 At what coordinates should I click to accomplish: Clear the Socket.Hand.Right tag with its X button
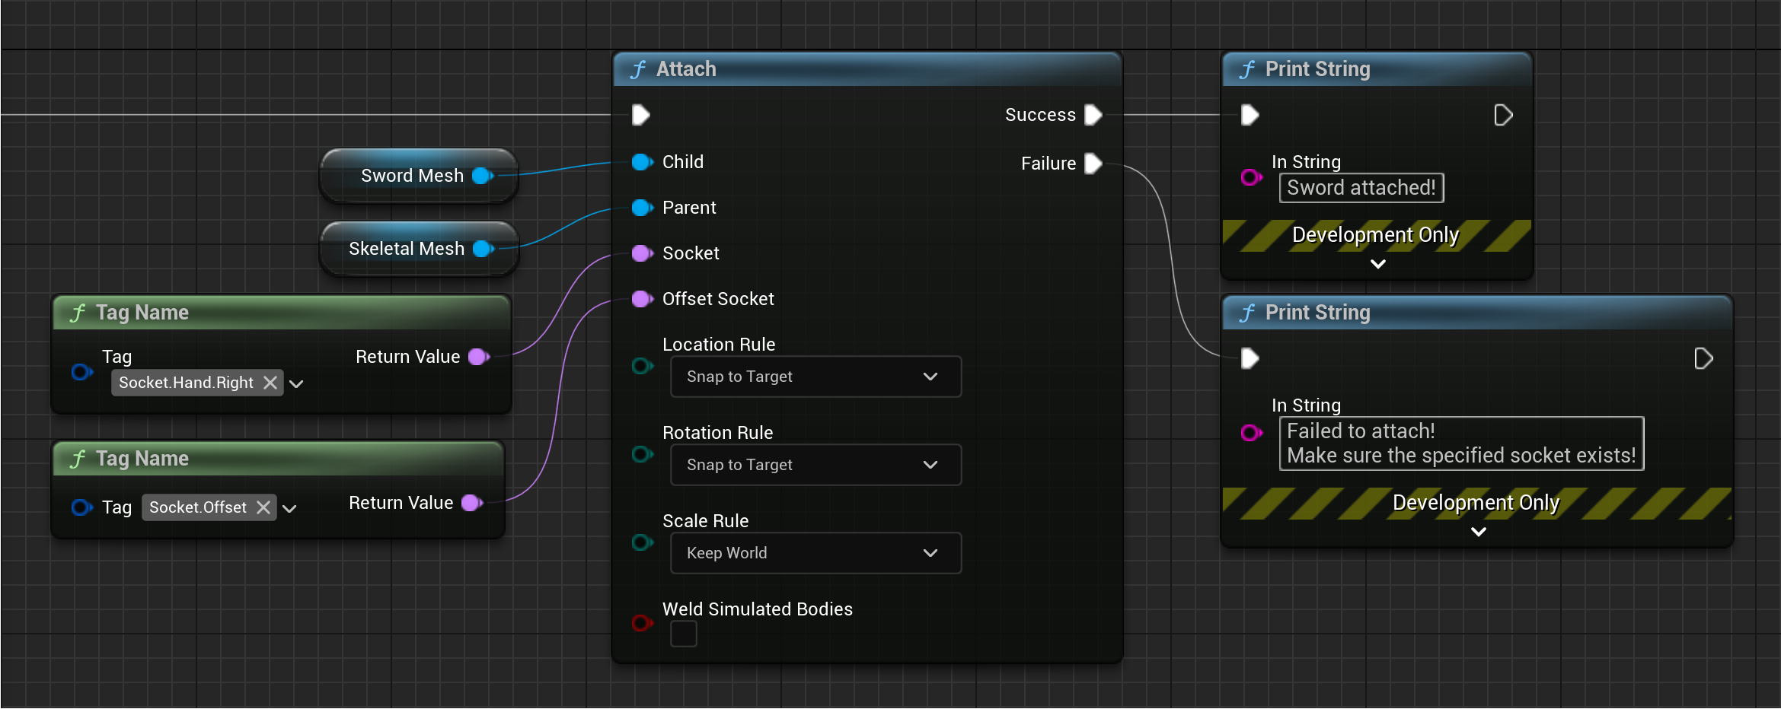click(x=270, y=383)
